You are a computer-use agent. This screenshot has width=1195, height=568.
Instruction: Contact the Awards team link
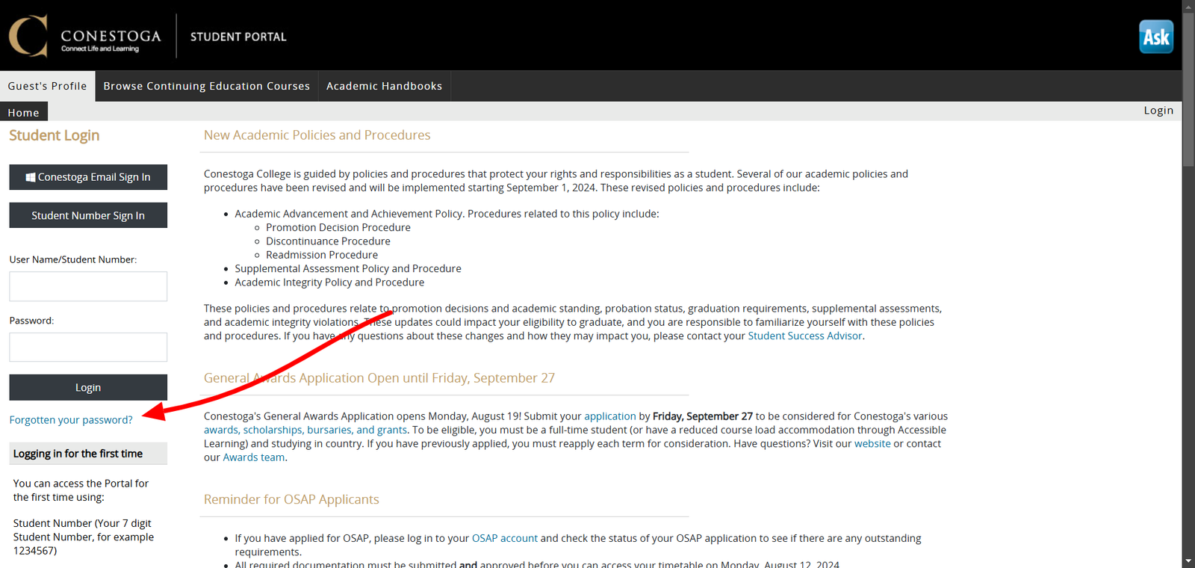tap(254, 457)
